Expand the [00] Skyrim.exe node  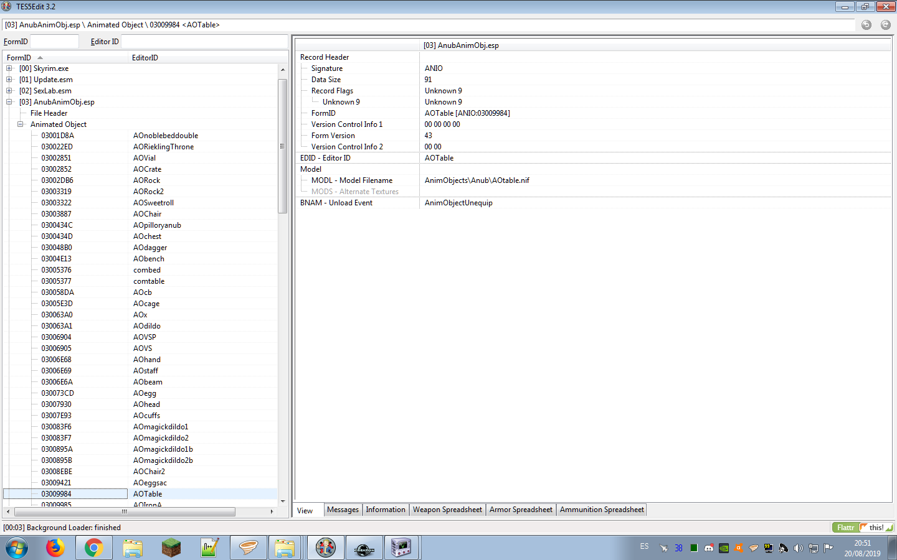coord(9,68)
